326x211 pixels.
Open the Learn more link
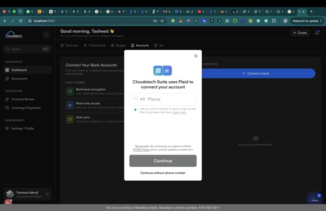pyautogui.click(x=179, y=112)
